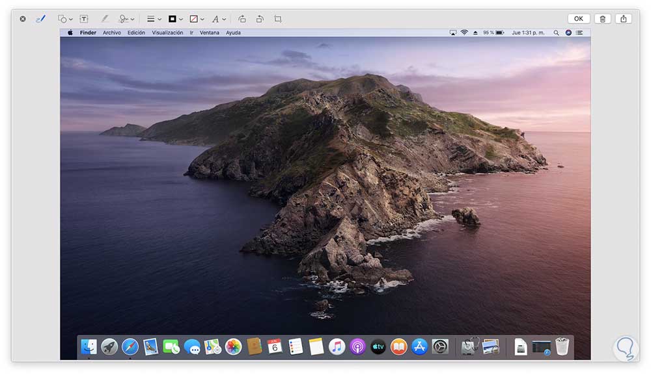Expand the Shapes dropdown arrow
Screen dimensions: 651x375
[x=71, y=19]
